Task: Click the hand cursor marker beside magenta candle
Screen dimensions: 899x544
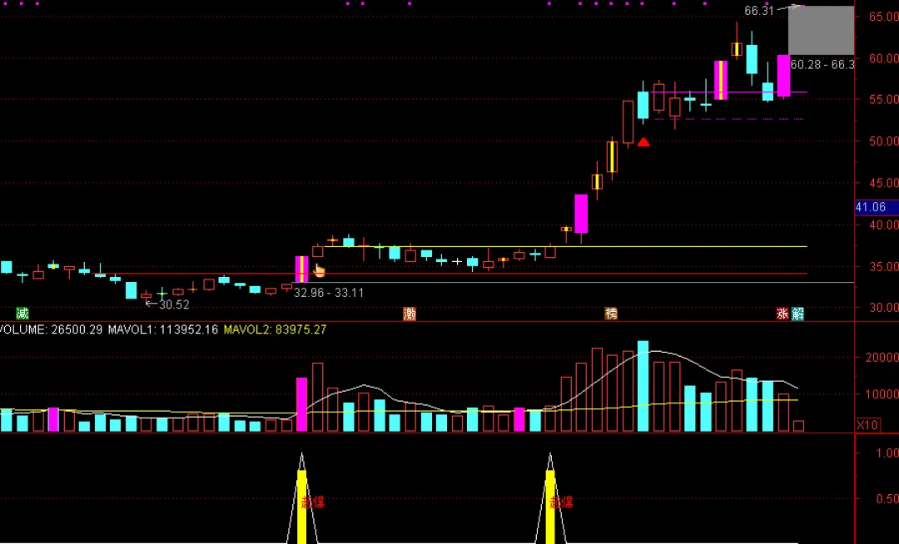Action: [320, 270]
